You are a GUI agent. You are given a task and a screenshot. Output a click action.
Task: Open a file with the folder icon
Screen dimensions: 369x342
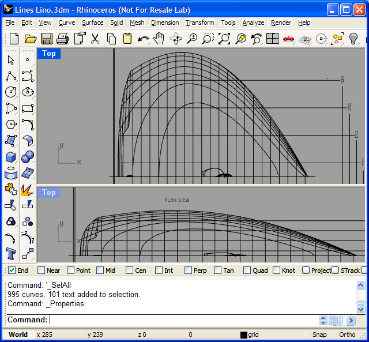pyautogui.click(x=31, y=39)
